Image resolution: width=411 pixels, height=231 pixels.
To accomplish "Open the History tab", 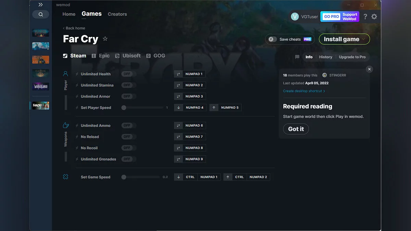I will [x=325, y=57].
